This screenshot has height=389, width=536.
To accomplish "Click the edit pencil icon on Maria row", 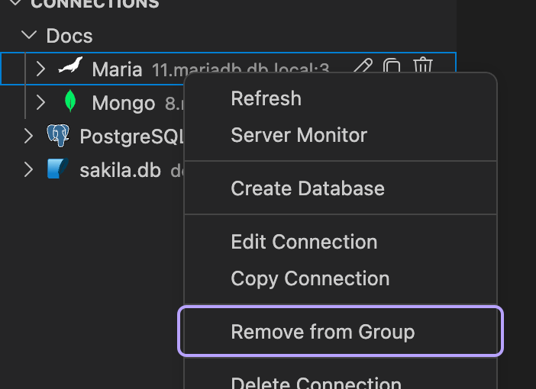I will [363, 66].
